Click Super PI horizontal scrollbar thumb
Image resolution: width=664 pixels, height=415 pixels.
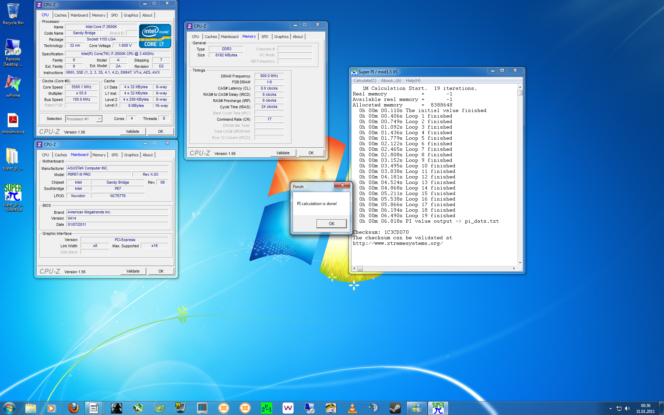click(360, 269)
